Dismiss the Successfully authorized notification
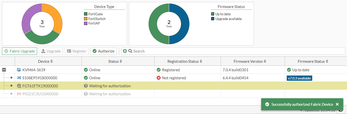This screenshot has width=347, height=114. pos(337,104)
